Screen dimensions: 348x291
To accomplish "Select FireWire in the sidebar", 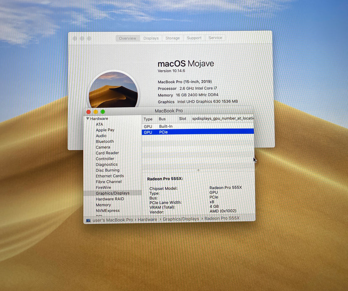I will [103, 187].
